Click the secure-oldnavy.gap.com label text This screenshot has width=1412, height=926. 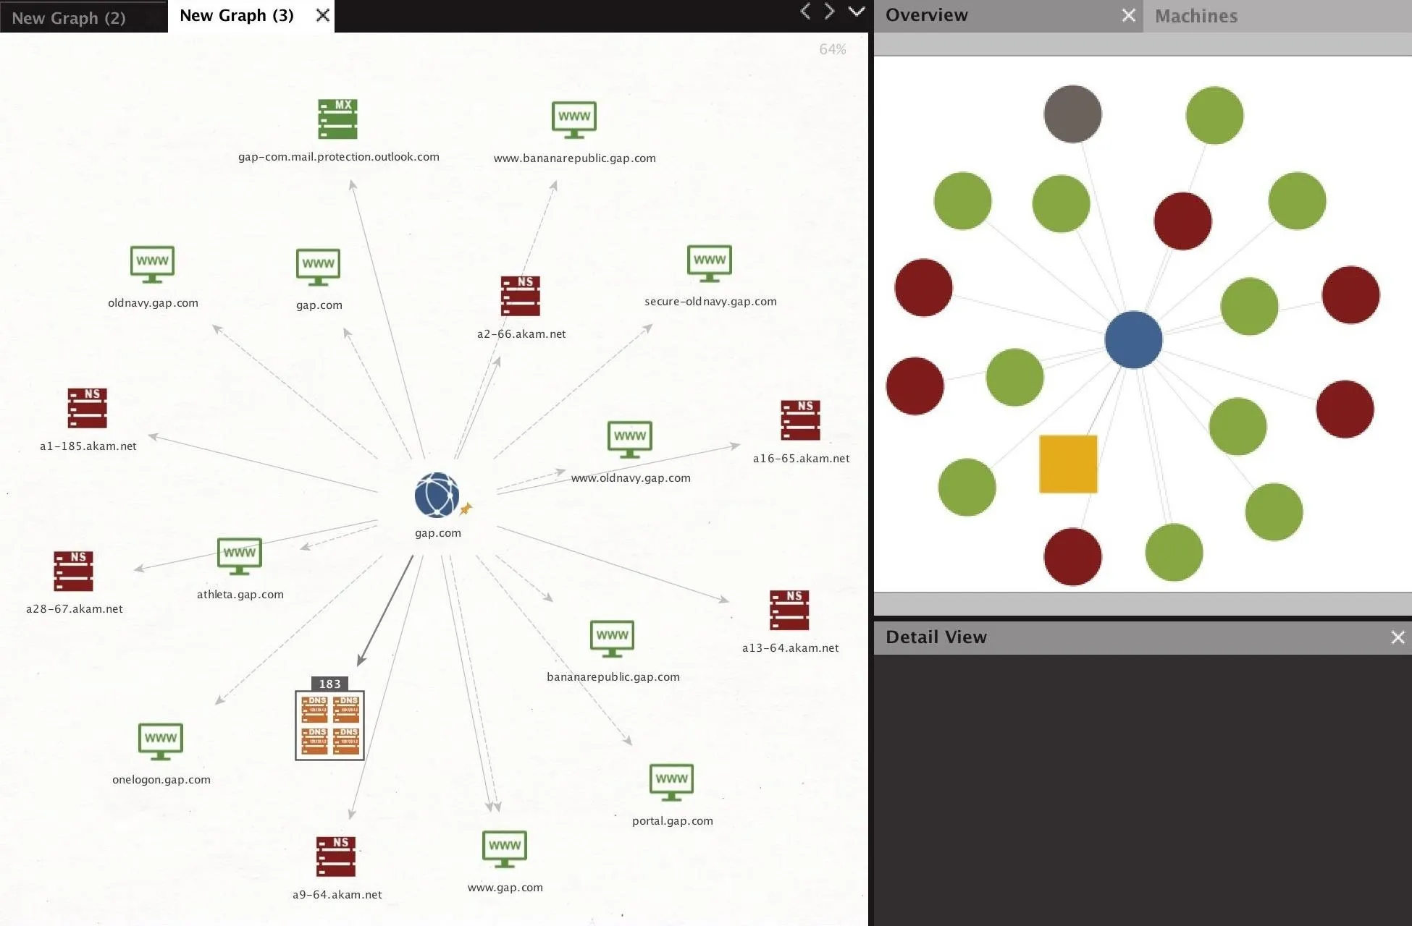tap(710, 302)
